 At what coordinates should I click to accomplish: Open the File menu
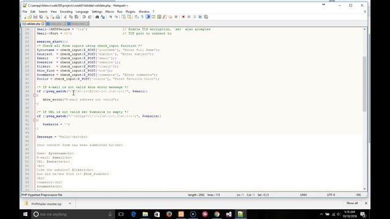pyautogui.click(x=24, y=12)
